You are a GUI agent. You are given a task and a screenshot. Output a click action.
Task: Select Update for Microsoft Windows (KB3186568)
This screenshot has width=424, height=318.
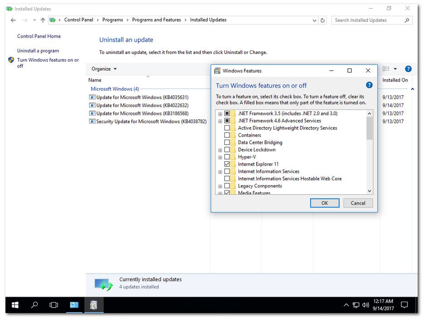139,113
